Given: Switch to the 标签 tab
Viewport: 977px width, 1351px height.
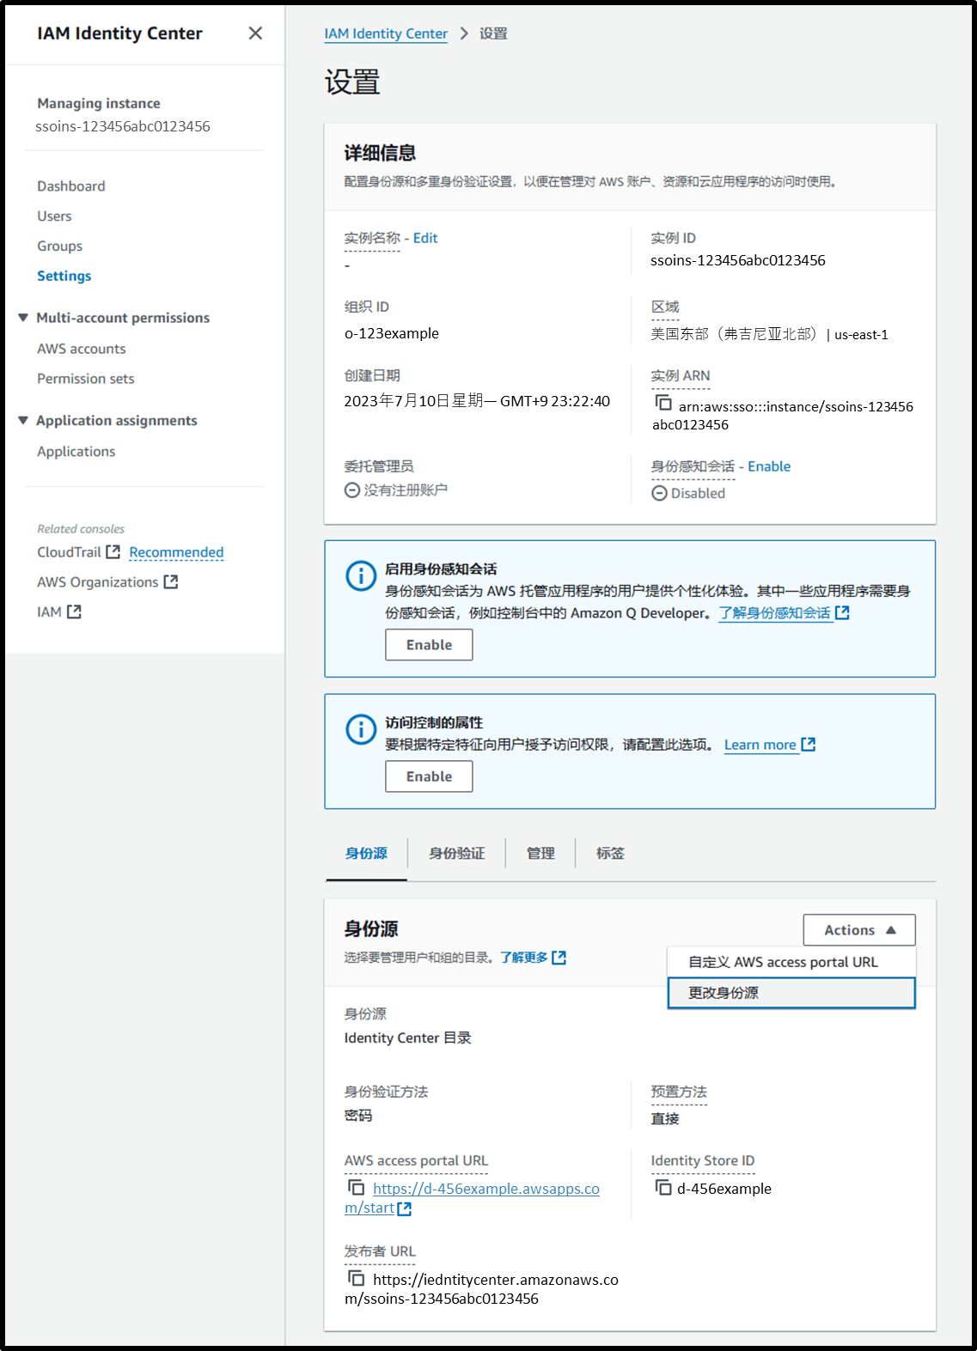Looking at the screenshot, I should [610, 853].
